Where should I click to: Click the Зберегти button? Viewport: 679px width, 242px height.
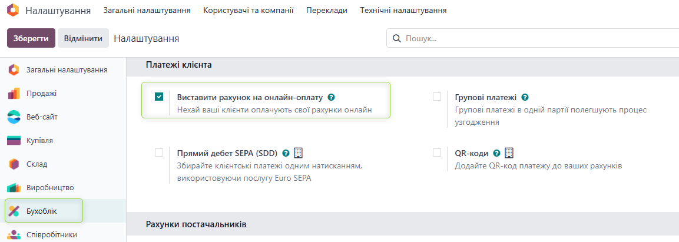pyautogui.click(x=31, y=38)
